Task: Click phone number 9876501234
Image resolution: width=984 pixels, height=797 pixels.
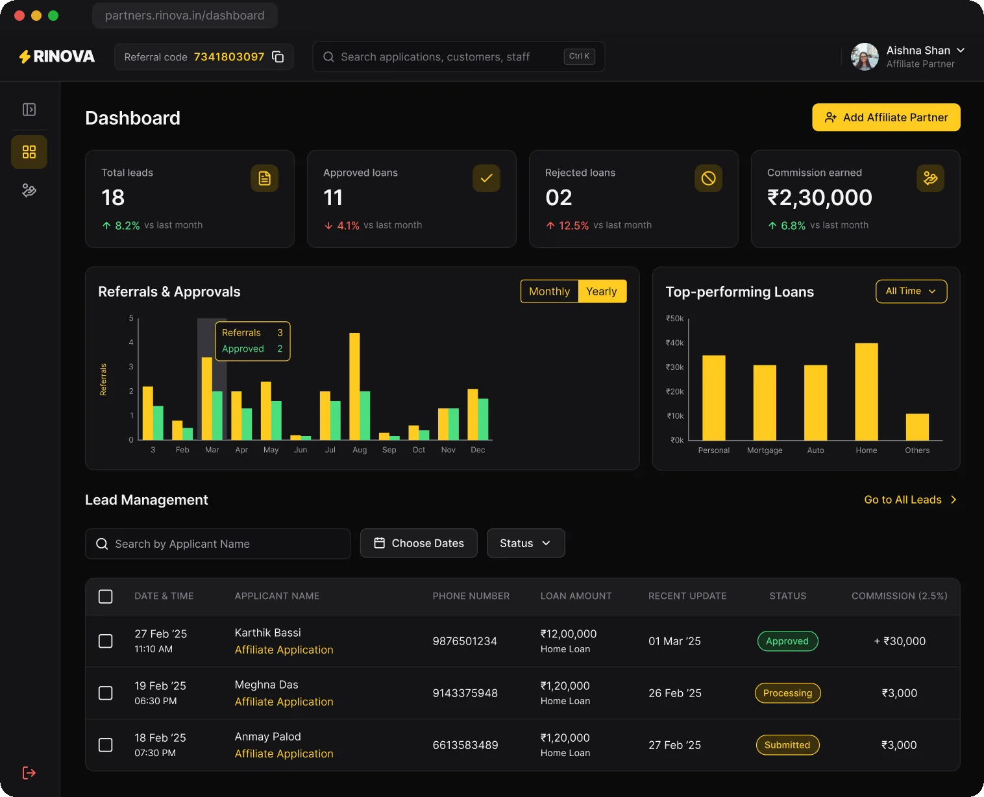Action: pos(465,641)
